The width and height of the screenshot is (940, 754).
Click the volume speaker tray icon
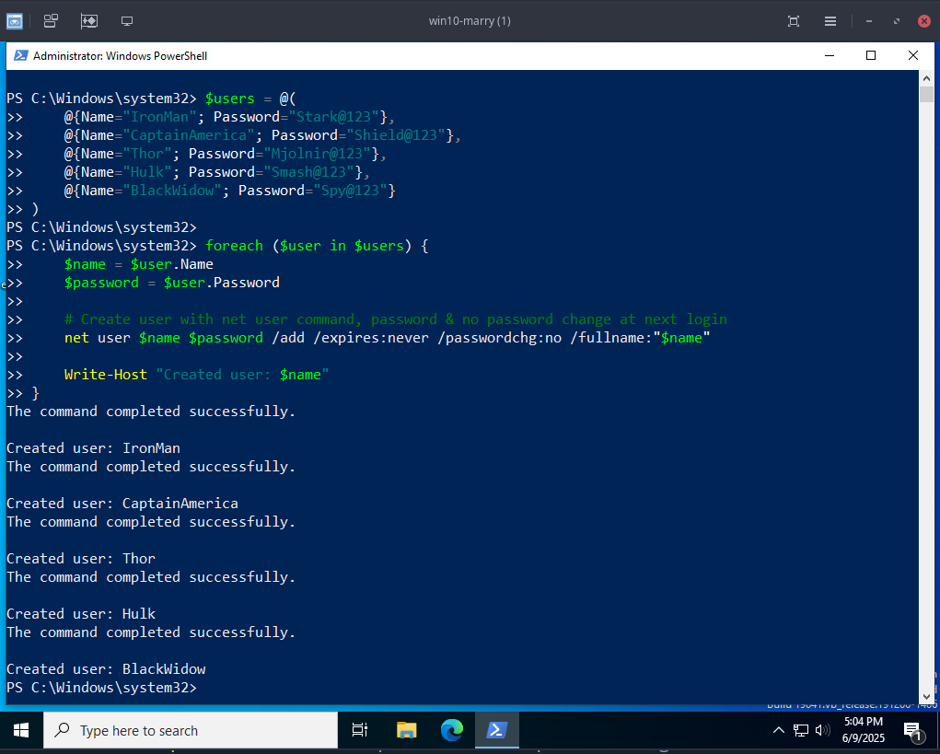(822, 730)
